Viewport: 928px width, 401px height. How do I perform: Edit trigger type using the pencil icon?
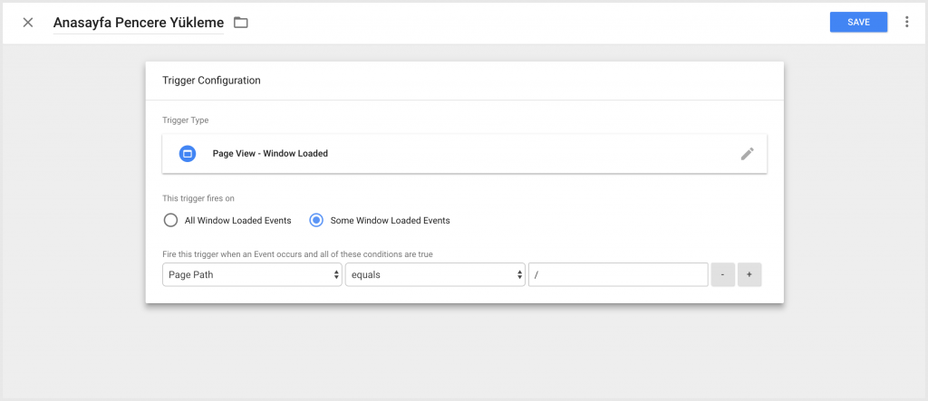point(748,154)
